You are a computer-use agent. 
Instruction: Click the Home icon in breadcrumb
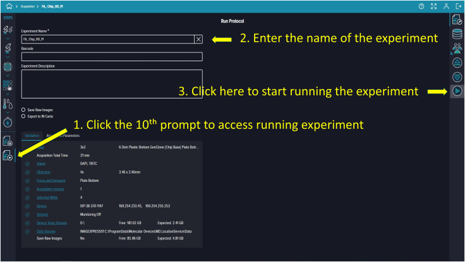[9, 6]
